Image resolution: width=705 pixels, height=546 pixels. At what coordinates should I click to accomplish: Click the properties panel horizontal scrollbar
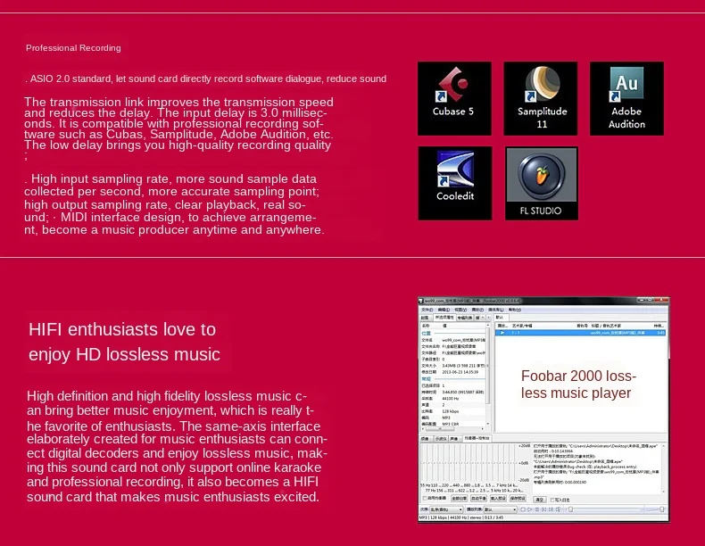click(452, 429)
